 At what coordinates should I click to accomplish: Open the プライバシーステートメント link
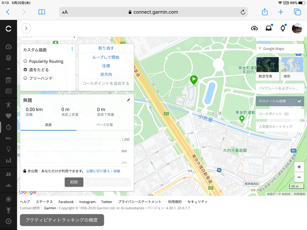click(140, 202)
